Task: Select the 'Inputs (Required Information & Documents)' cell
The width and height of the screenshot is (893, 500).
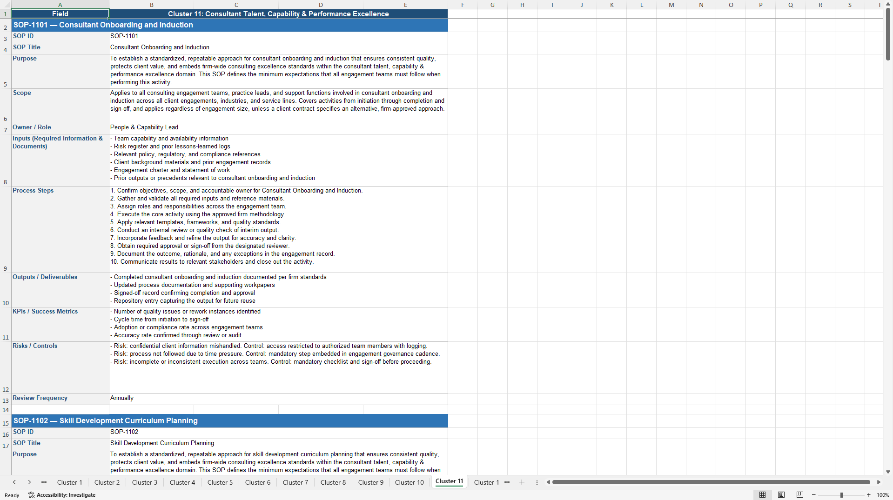Action: click(x=60, y=160)
